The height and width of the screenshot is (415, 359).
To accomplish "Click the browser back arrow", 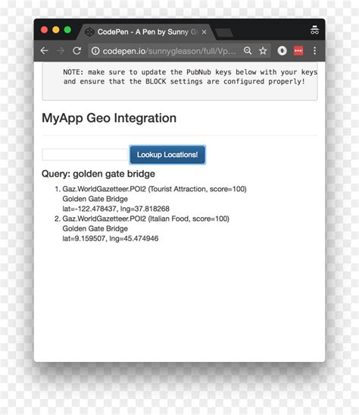I will click(45, 51).
